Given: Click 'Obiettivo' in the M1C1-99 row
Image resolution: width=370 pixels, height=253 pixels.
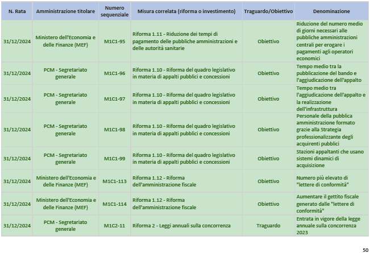Looking at the screenshot, I should [x=268, y=159].
